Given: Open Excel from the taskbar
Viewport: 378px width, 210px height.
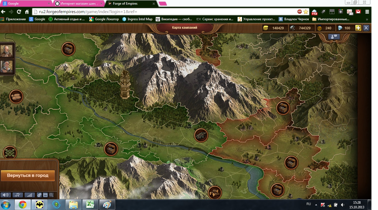Looking at the screenshot, I should (91, 204).
